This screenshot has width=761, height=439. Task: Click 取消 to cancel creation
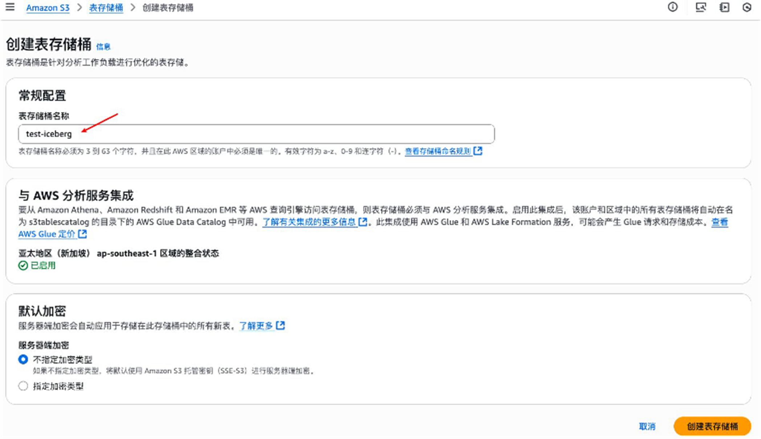(x=647, y=426)
